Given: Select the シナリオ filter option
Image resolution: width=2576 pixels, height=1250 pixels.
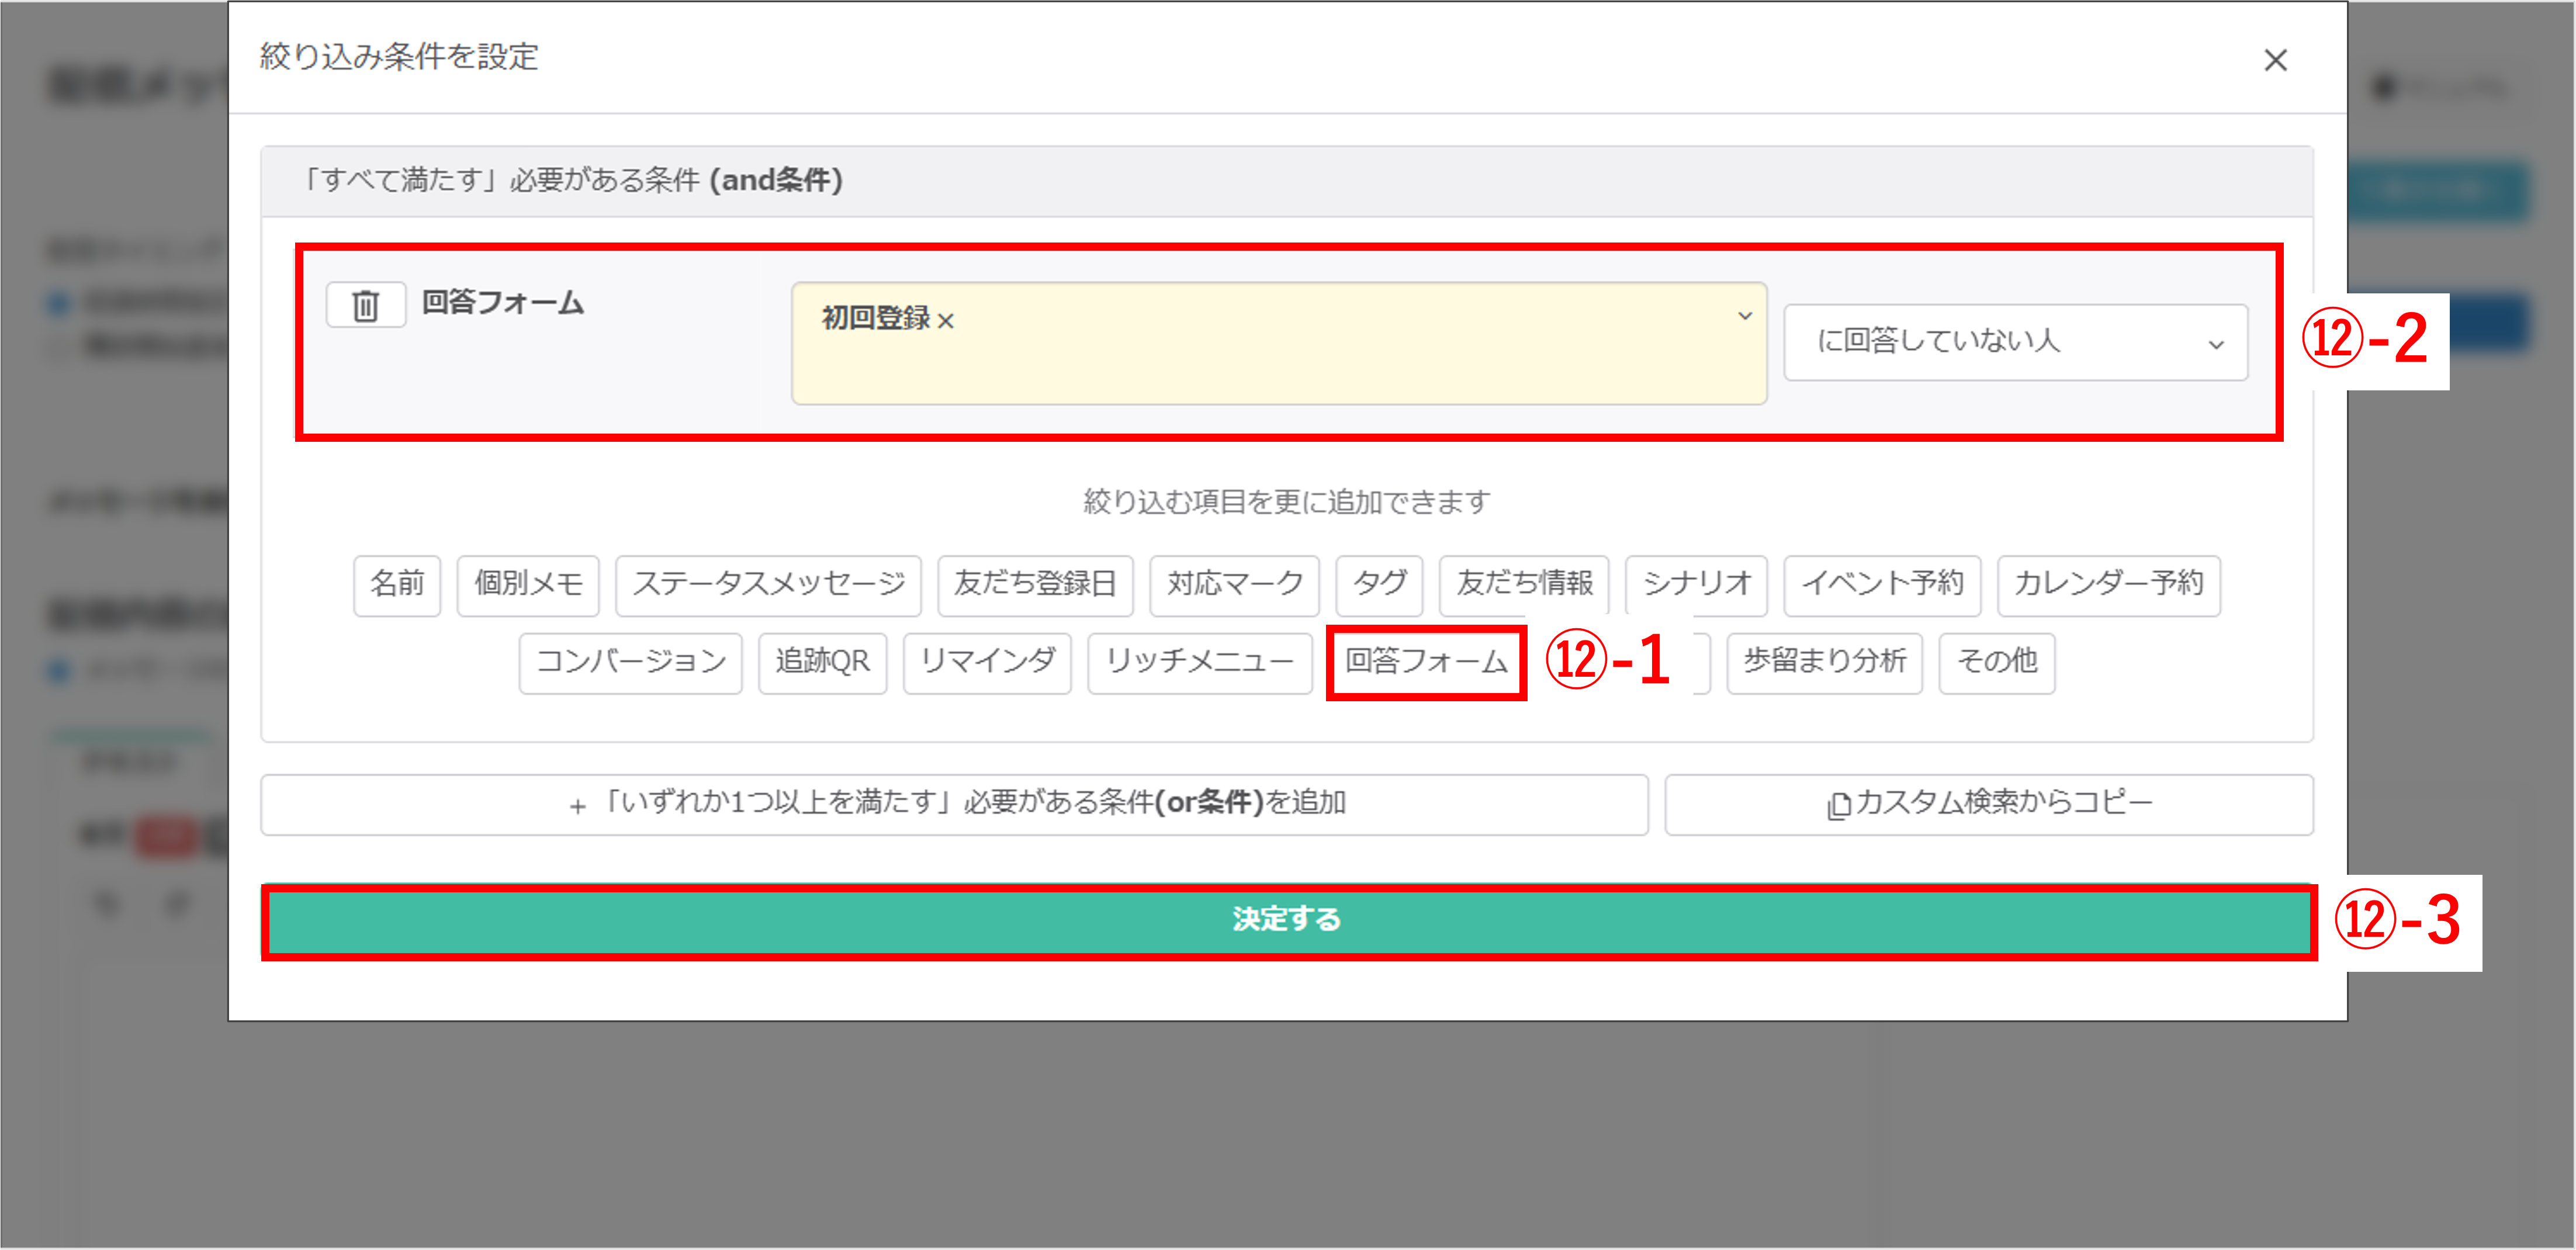Looking at the screenshot, I should pos(1696,584).
